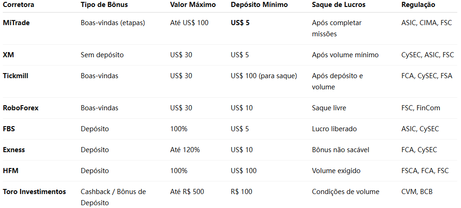Select the XM broker name
The image size is (461, 208).
tap(8, 55)
